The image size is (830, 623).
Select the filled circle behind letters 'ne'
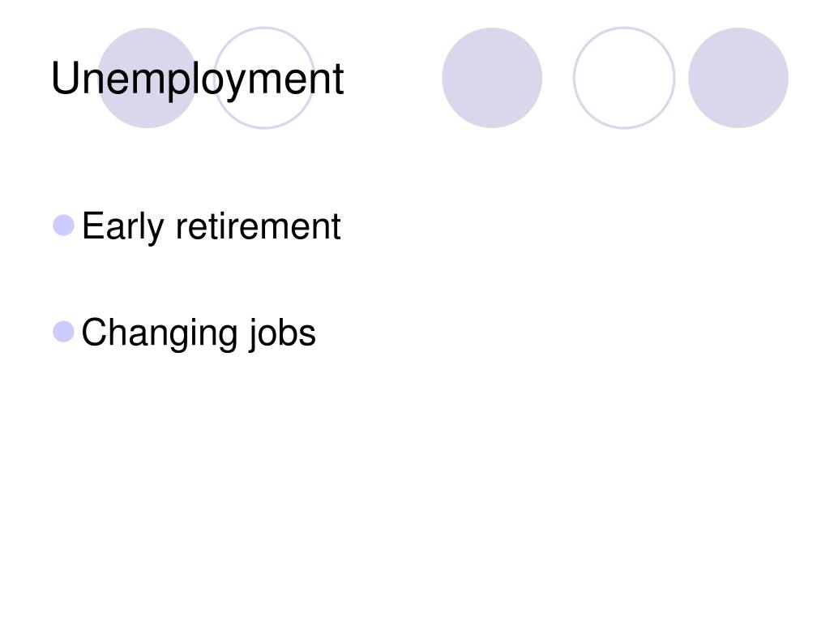tap(148, 78)
